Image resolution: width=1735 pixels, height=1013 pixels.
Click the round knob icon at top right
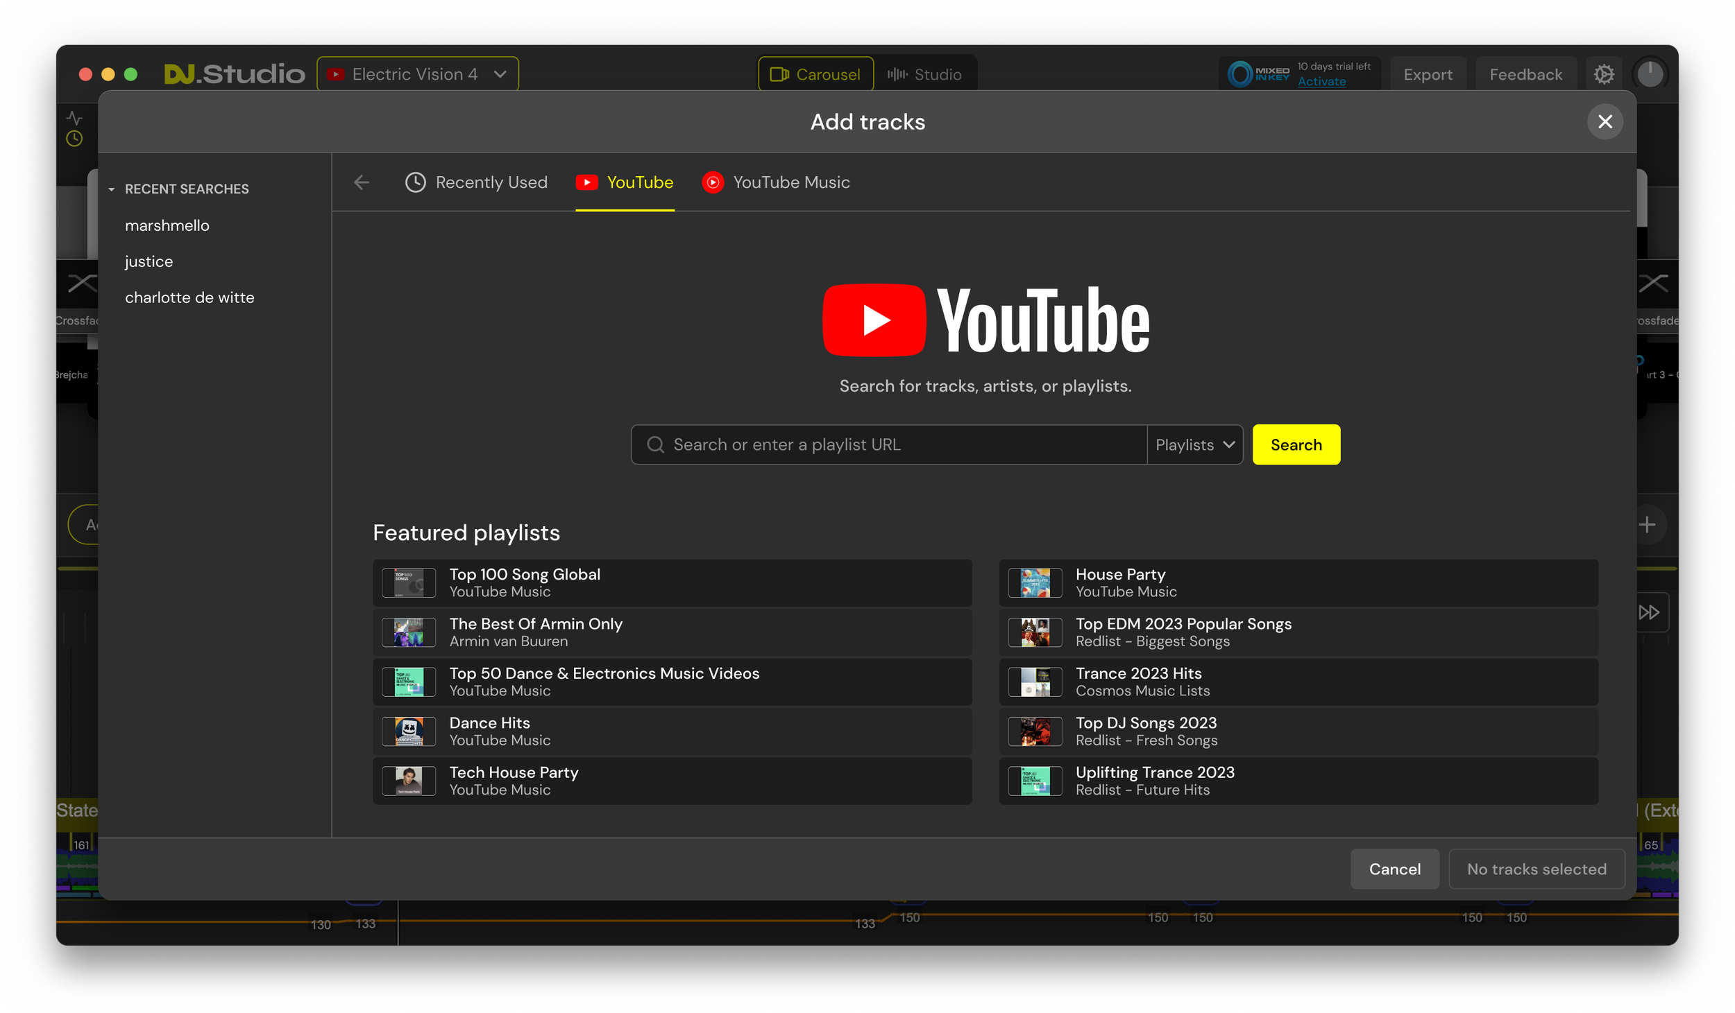point(1650,74)
